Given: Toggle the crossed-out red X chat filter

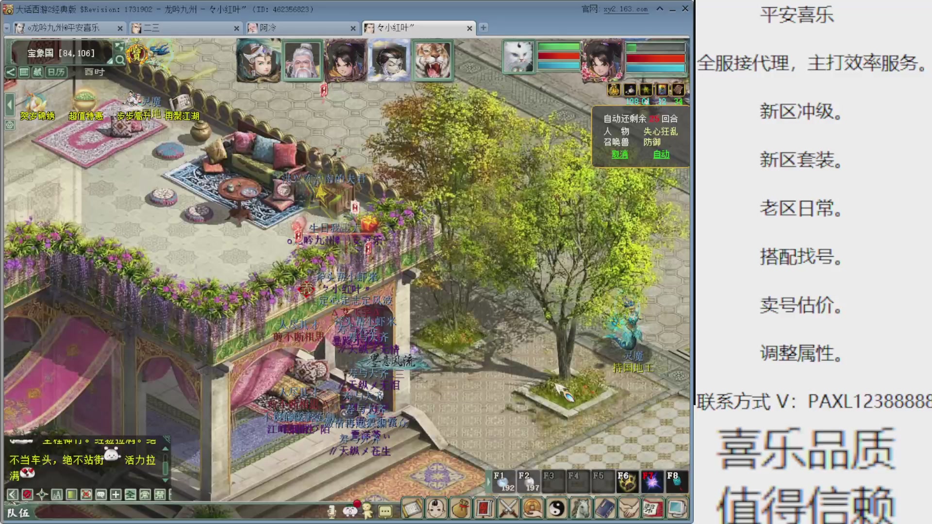Looking at the screenshot, I should click(86, 494).
